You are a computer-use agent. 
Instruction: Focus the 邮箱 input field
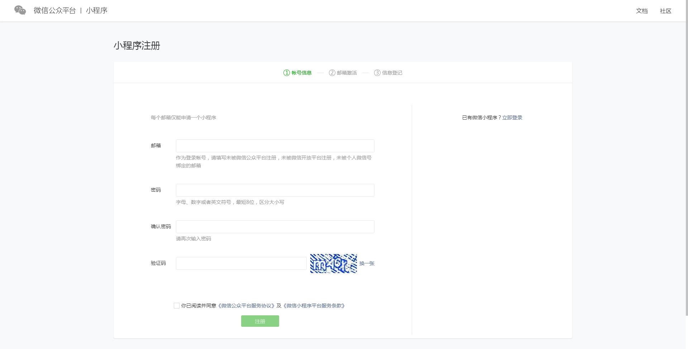click(x=275, y=146)
